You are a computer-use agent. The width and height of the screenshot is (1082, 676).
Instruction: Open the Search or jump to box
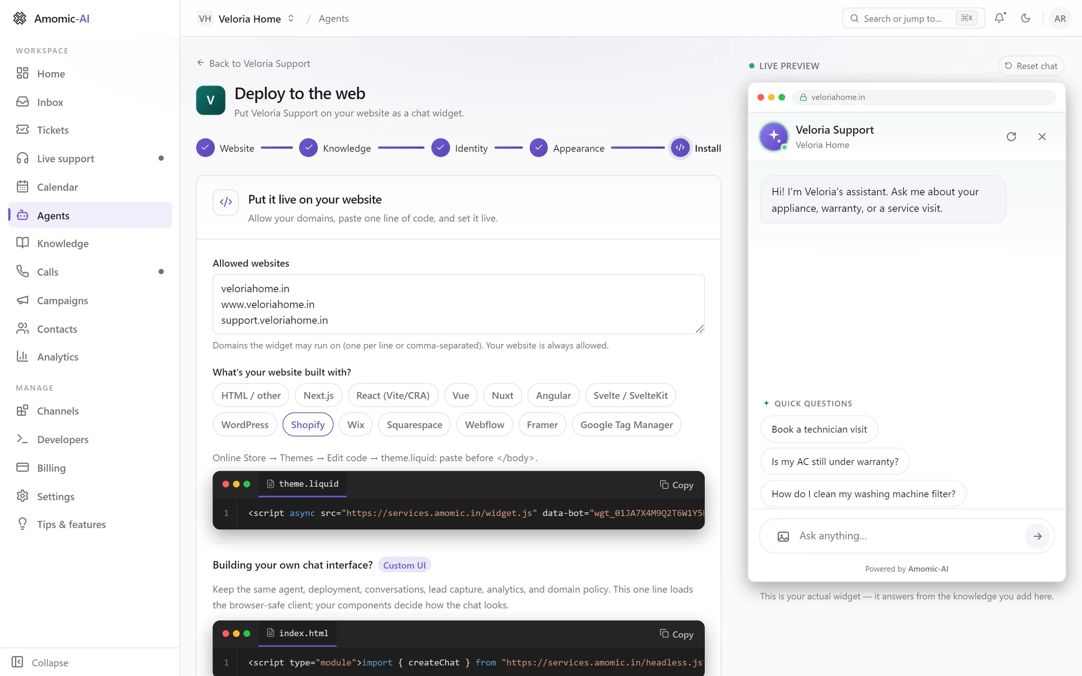[913, 19]
